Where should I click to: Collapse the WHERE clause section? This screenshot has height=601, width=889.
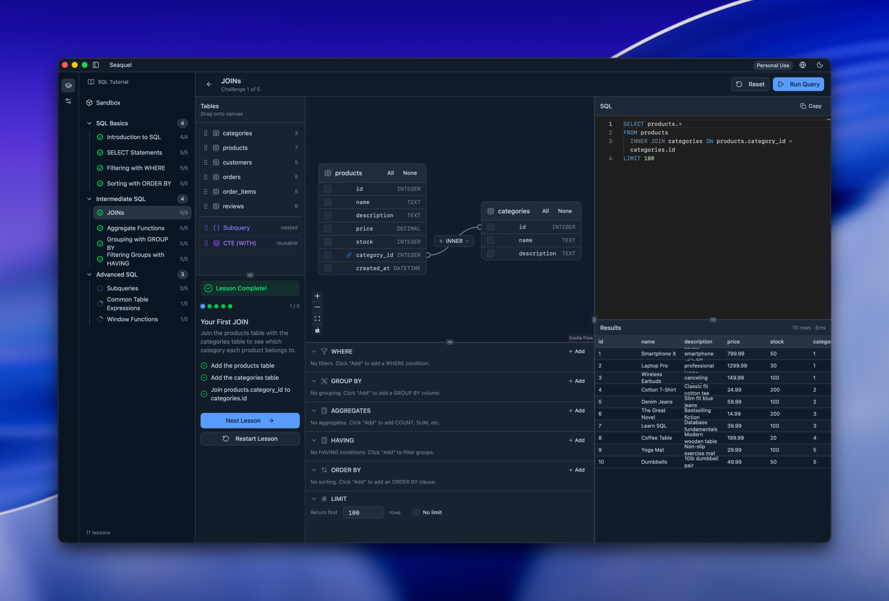(314, 351)
